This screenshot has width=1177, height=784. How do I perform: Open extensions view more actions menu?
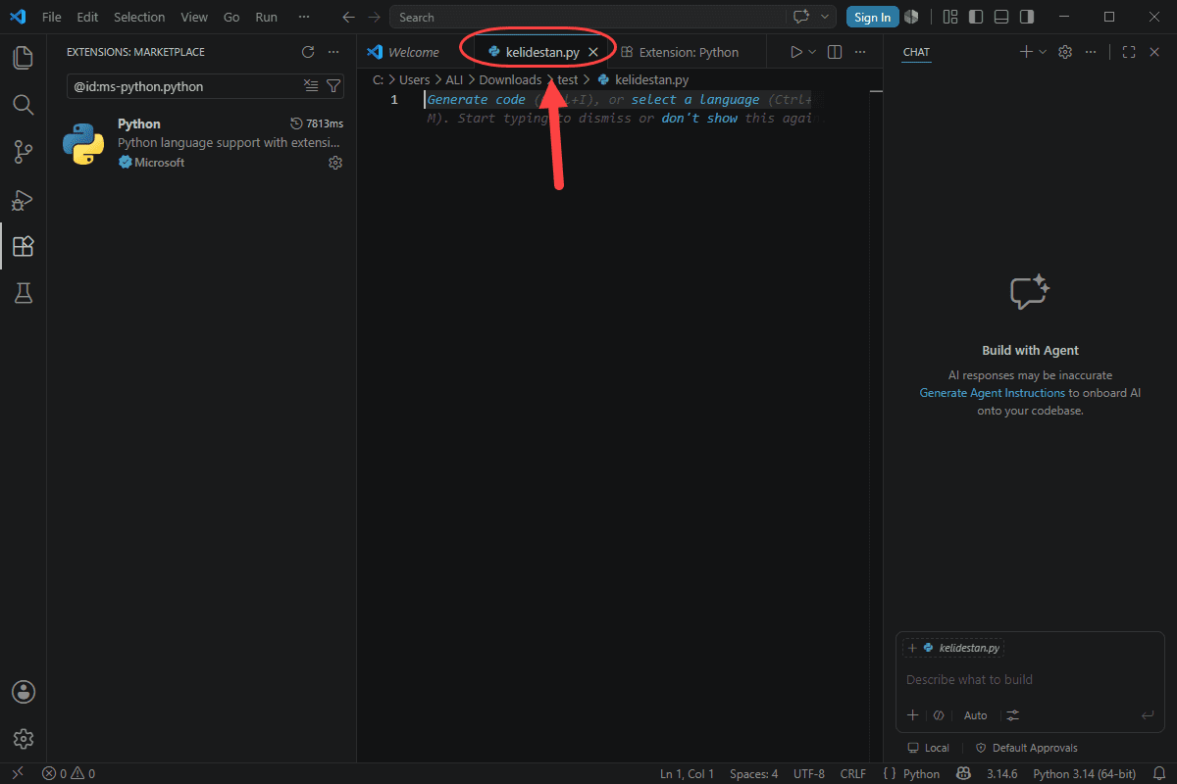point(333,52)
